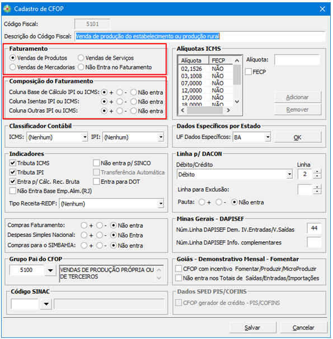
Task: Click the Adicionar alíquota button
Action: (298, 97)
